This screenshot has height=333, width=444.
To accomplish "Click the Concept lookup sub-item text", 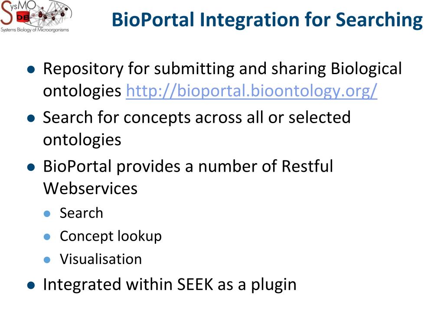I will [111, 236].
